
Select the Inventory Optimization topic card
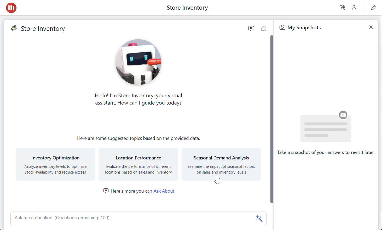click(55, 164)
